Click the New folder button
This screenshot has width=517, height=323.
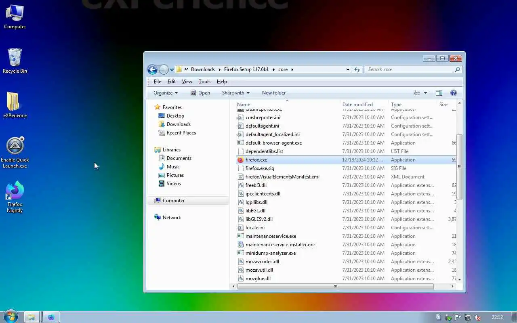274,93
